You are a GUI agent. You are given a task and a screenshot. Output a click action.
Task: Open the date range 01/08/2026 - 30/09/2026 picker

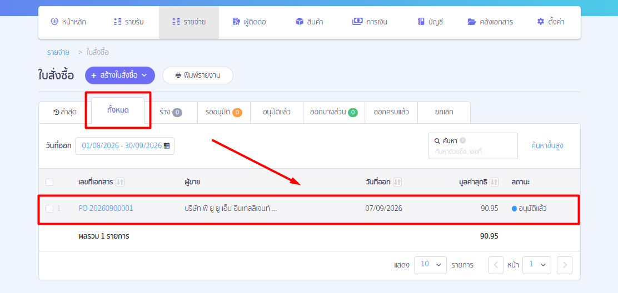click(x=125, y=145)
